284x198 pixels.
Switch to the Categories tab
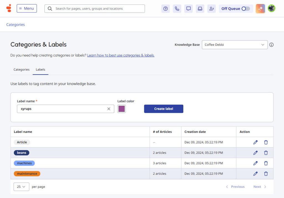(x=21, y=70)
